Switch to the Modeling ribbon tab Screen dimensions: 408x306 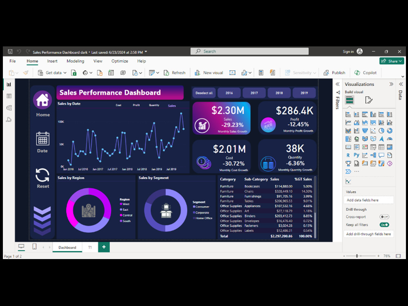point(75,61)
